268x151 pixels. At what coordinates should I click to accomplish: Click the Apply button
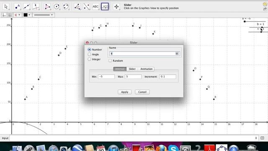(125, 92)
